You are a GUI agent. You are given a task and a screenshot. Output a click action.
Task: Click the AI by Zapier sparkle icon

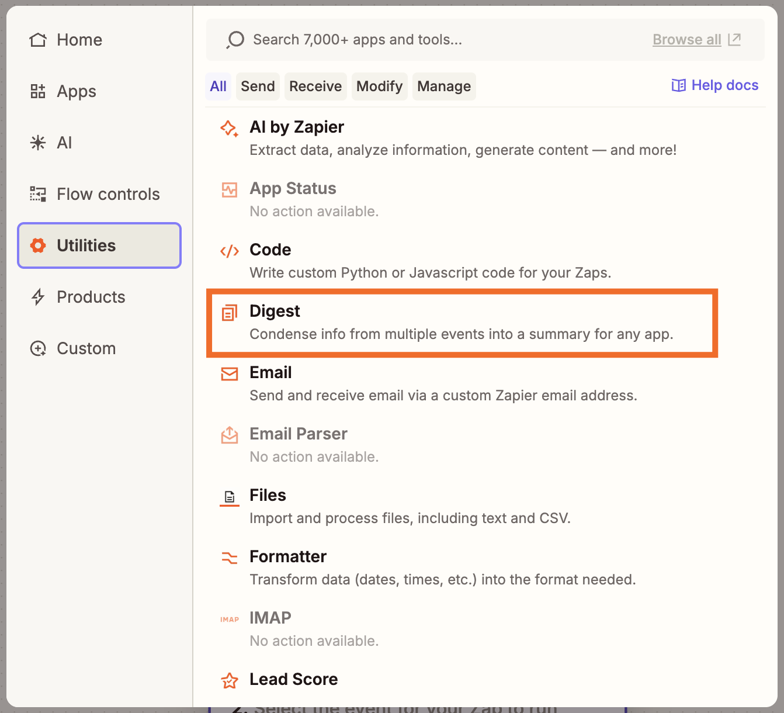pyautogui.click(x=229, y=128)
